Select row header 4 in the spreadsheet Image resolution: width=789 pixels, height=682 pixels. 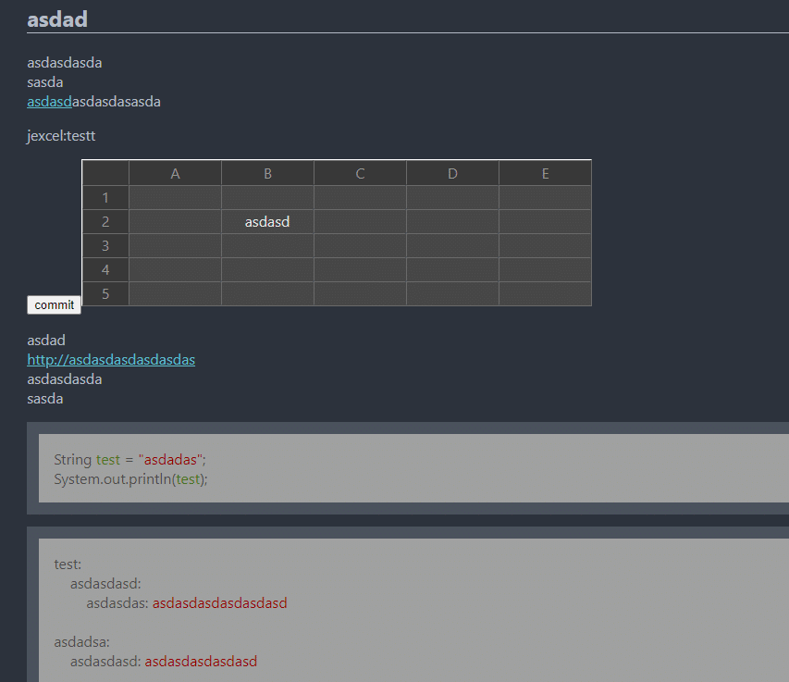pyautogui.click(x=105, y=270)
